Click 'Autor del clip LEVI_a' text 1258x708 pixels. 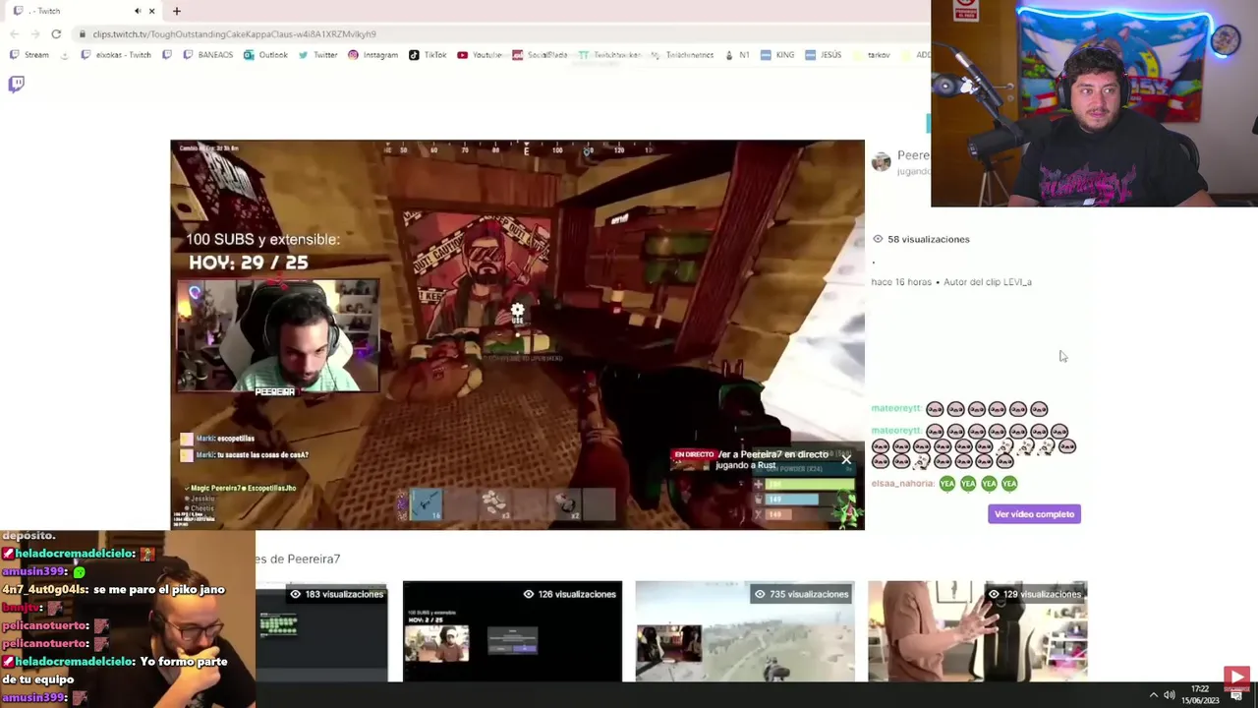(988, 282)
